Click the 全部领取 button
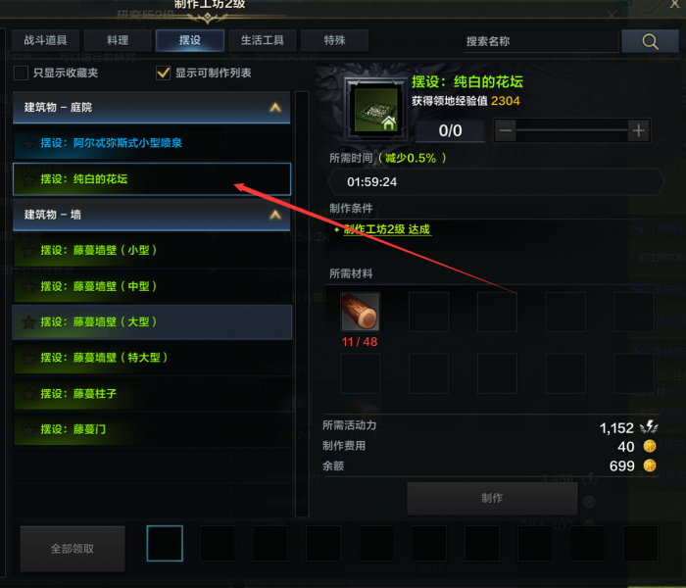 coord(73,549)
